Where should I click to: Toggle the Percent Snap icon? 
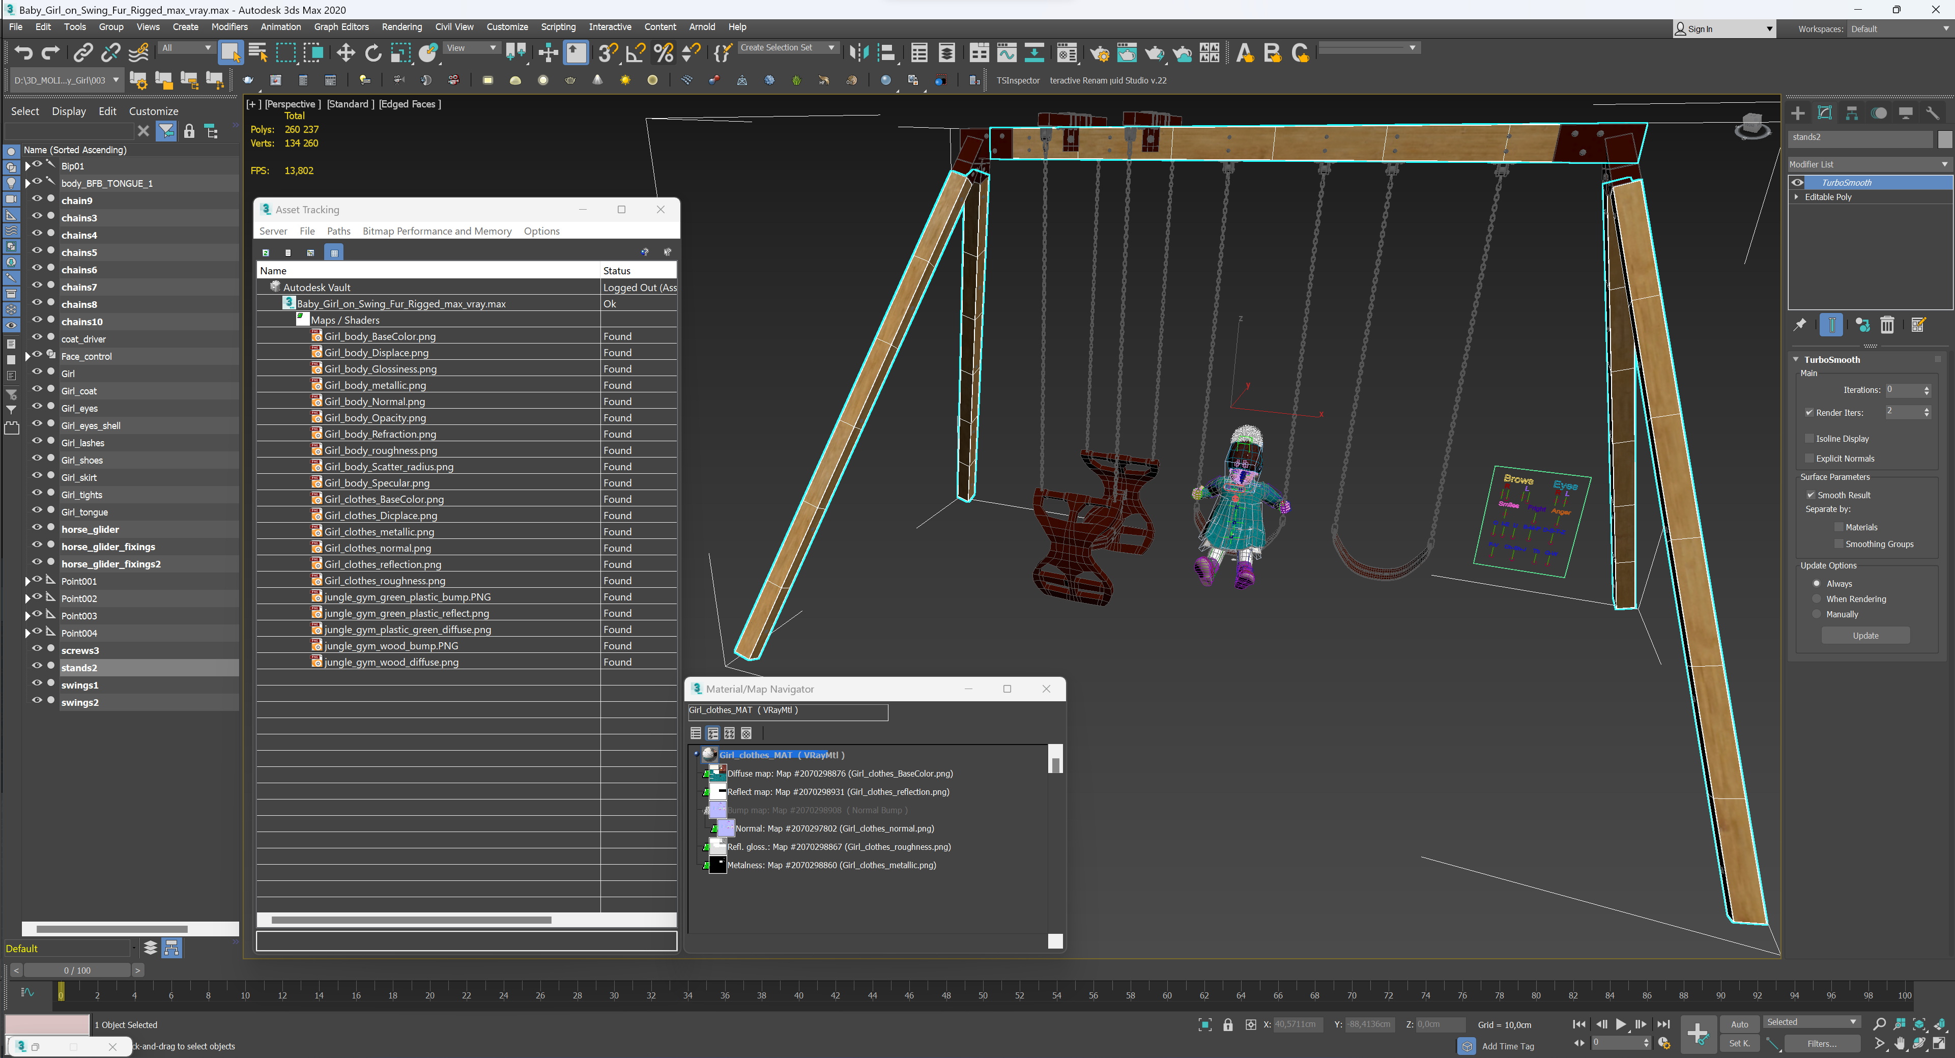[664, 52]
